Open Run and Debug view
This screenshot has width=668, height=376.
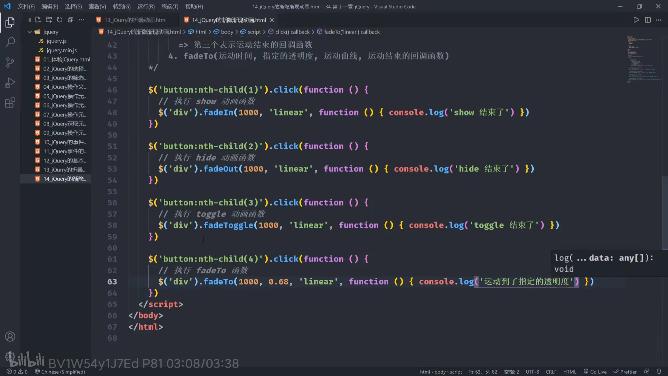point(10,83)
